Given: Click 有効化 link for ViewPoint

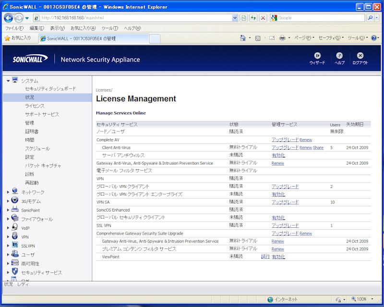Looking at the screenshot, I should pos(278,257).
